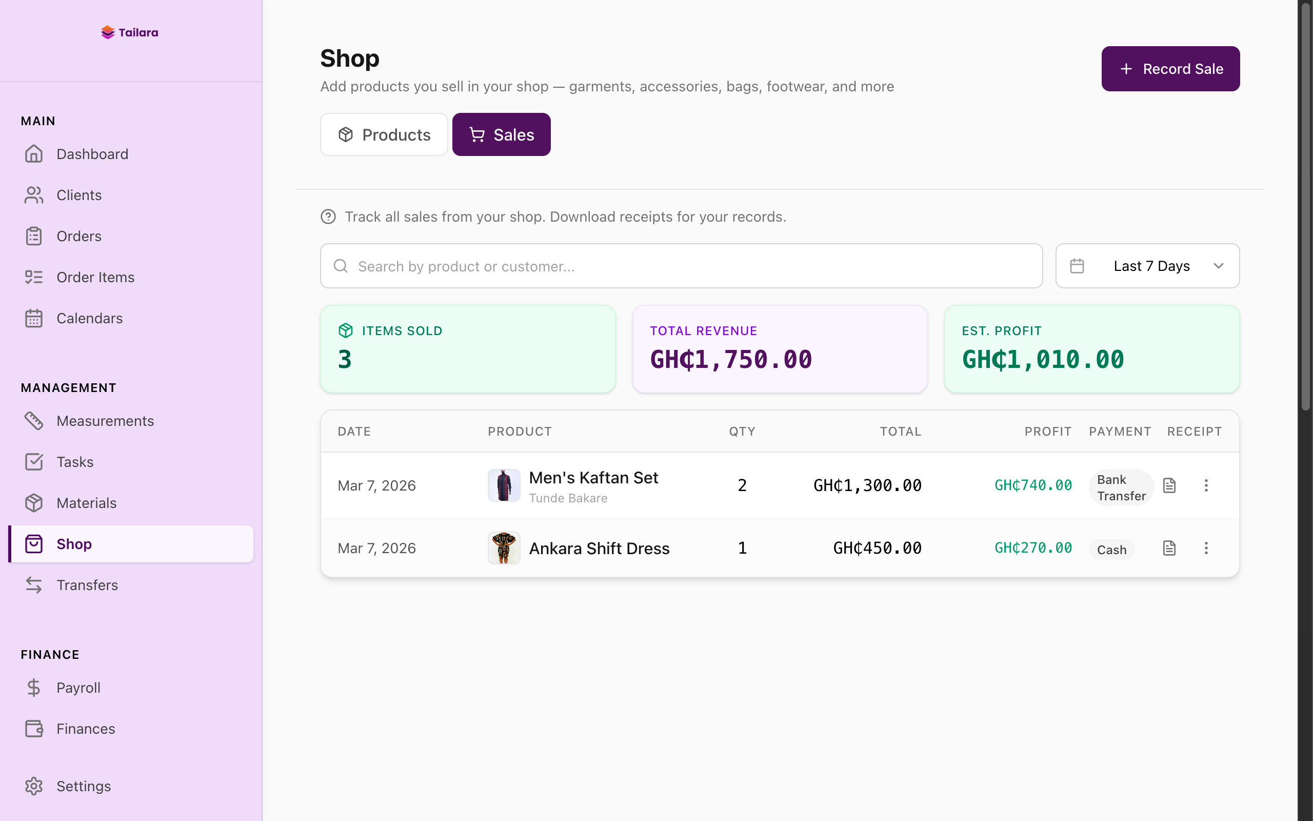Open actions menu for Men's Kaftan Set row
Image resolution: width=1313 pixels, height=821 pixels.
click(1206, 485)
